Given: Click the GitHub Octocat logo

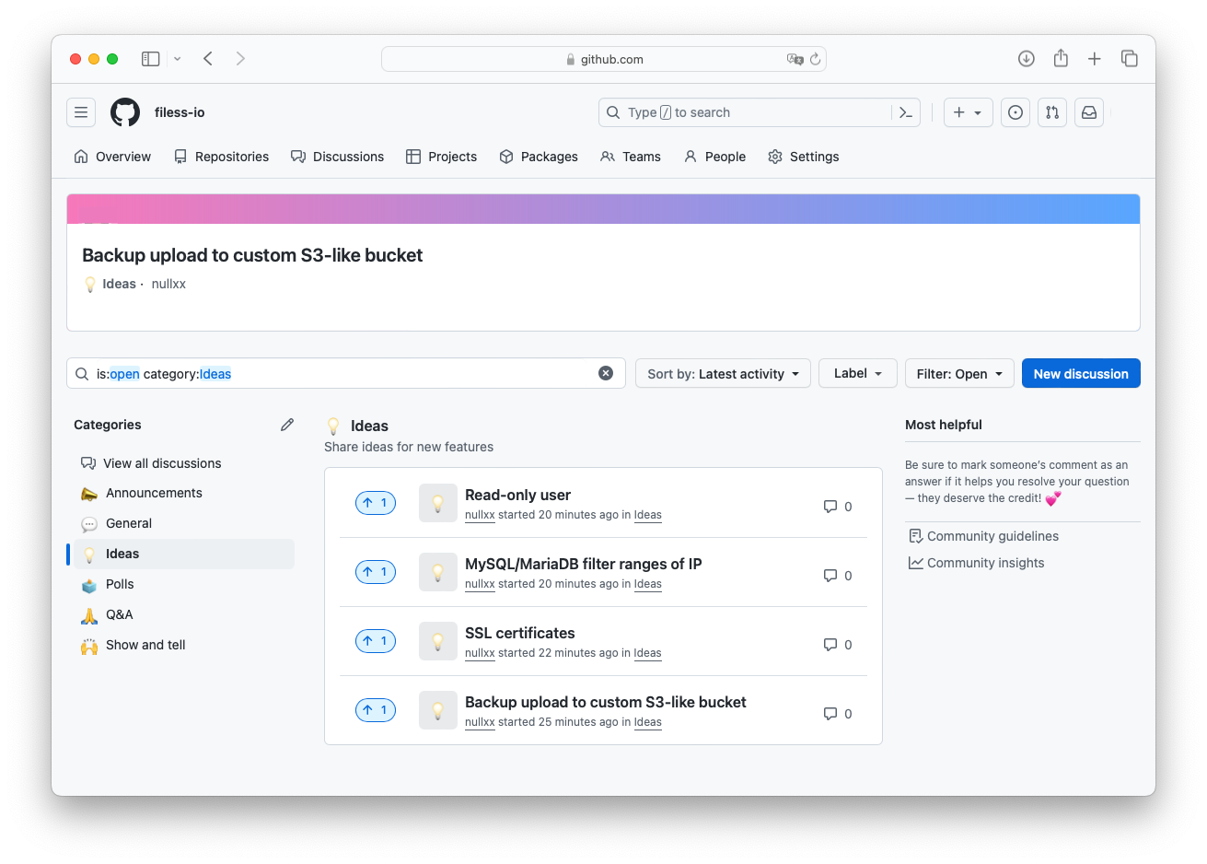Looking at the screenshot, I should 125,112.
